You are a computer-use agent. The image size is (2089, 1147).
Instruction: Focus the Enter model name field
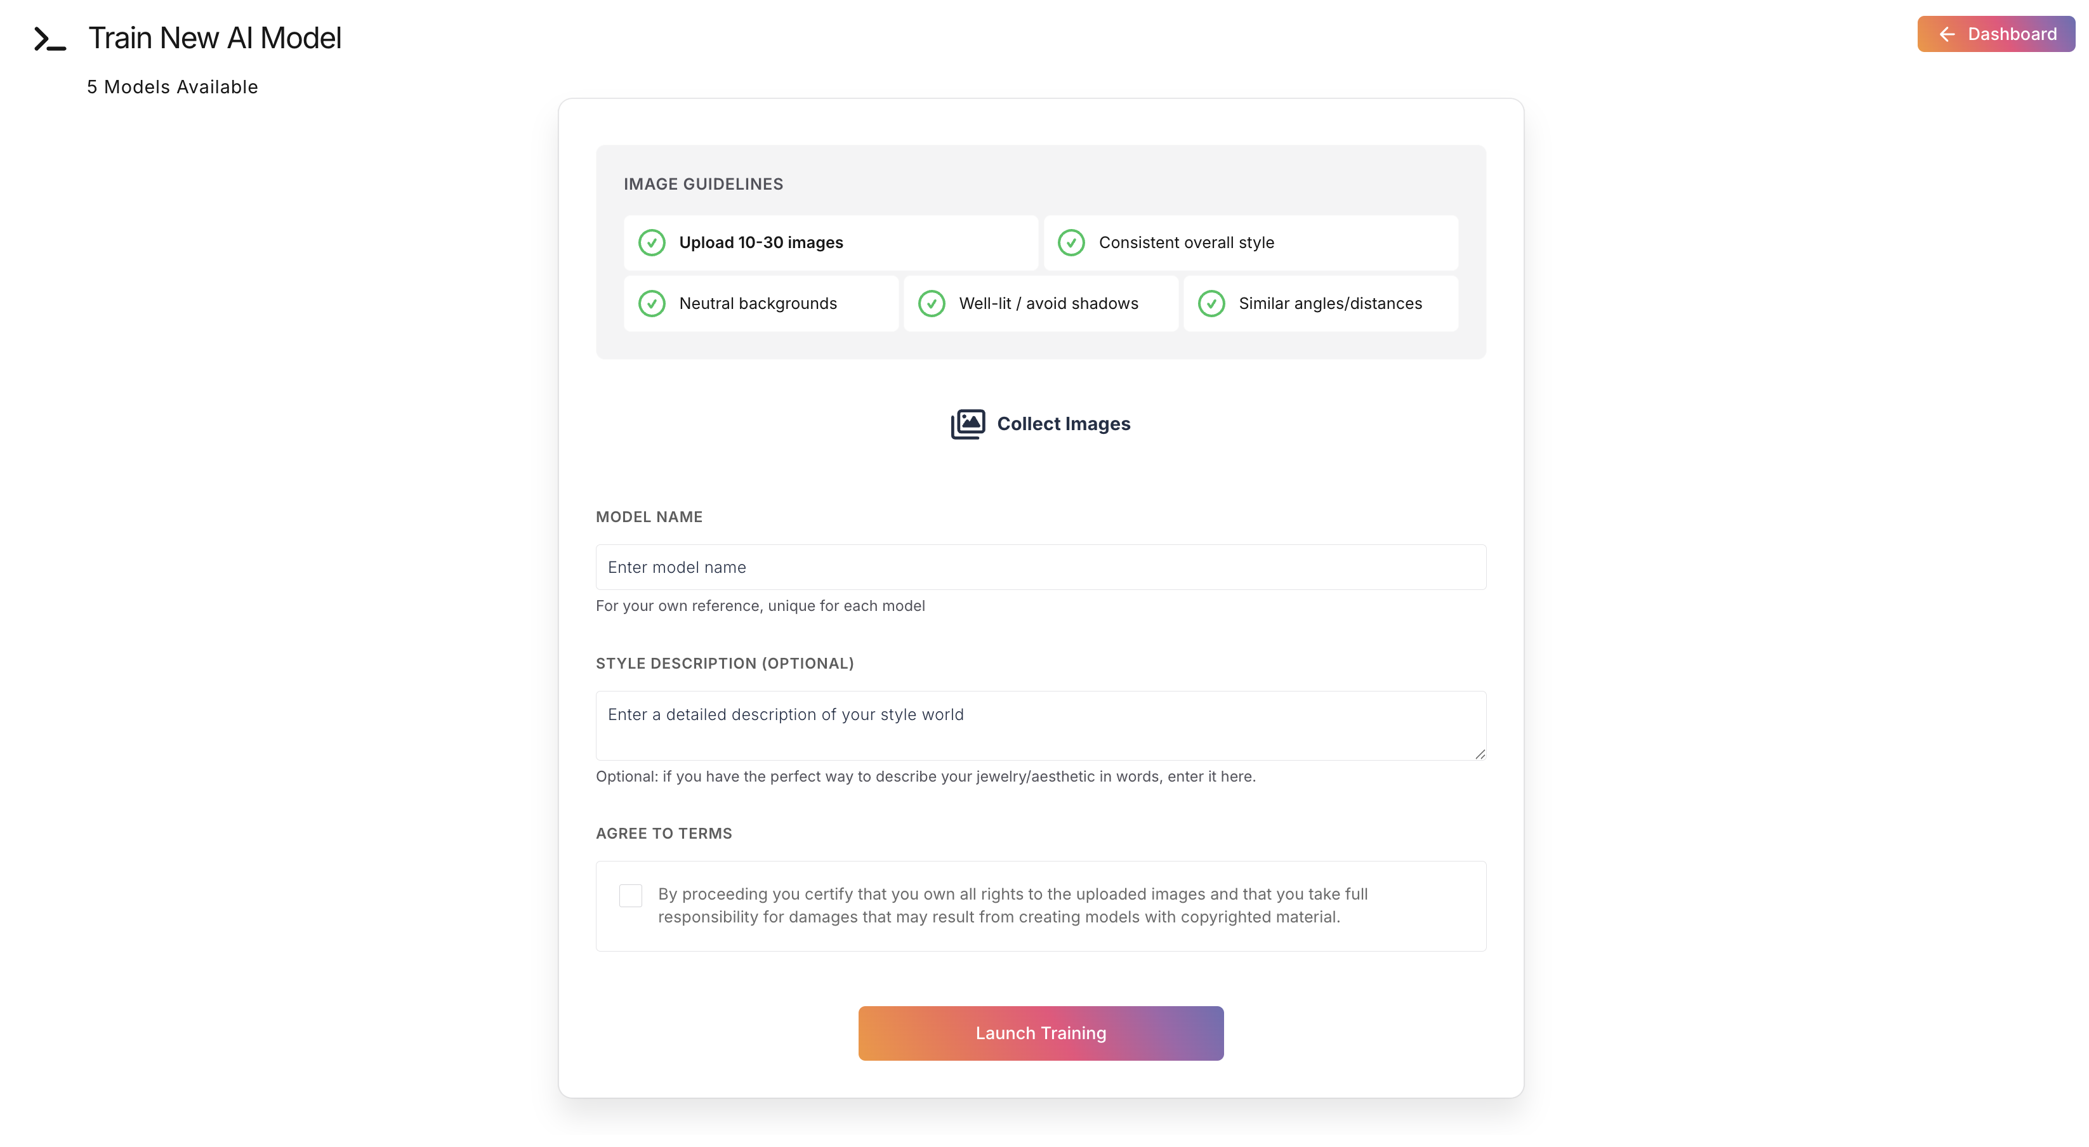coord(1041,567)
